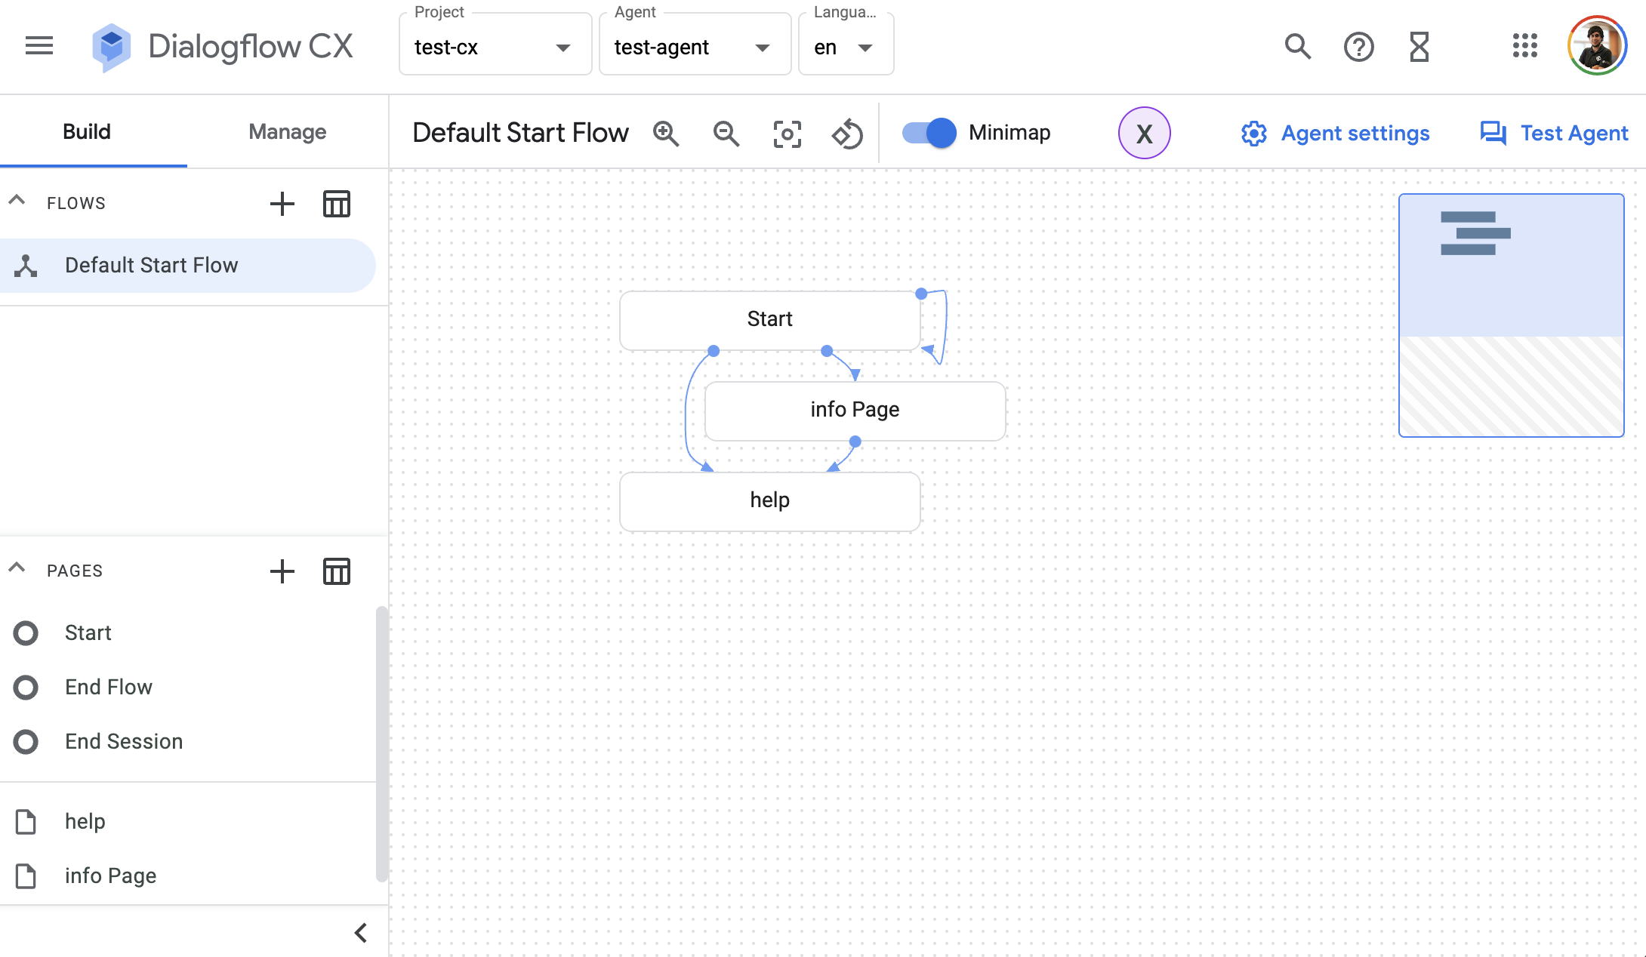Collapse the FLOWS section chevron
This screenshot has height=957, width=1646.
coord(17,202)
